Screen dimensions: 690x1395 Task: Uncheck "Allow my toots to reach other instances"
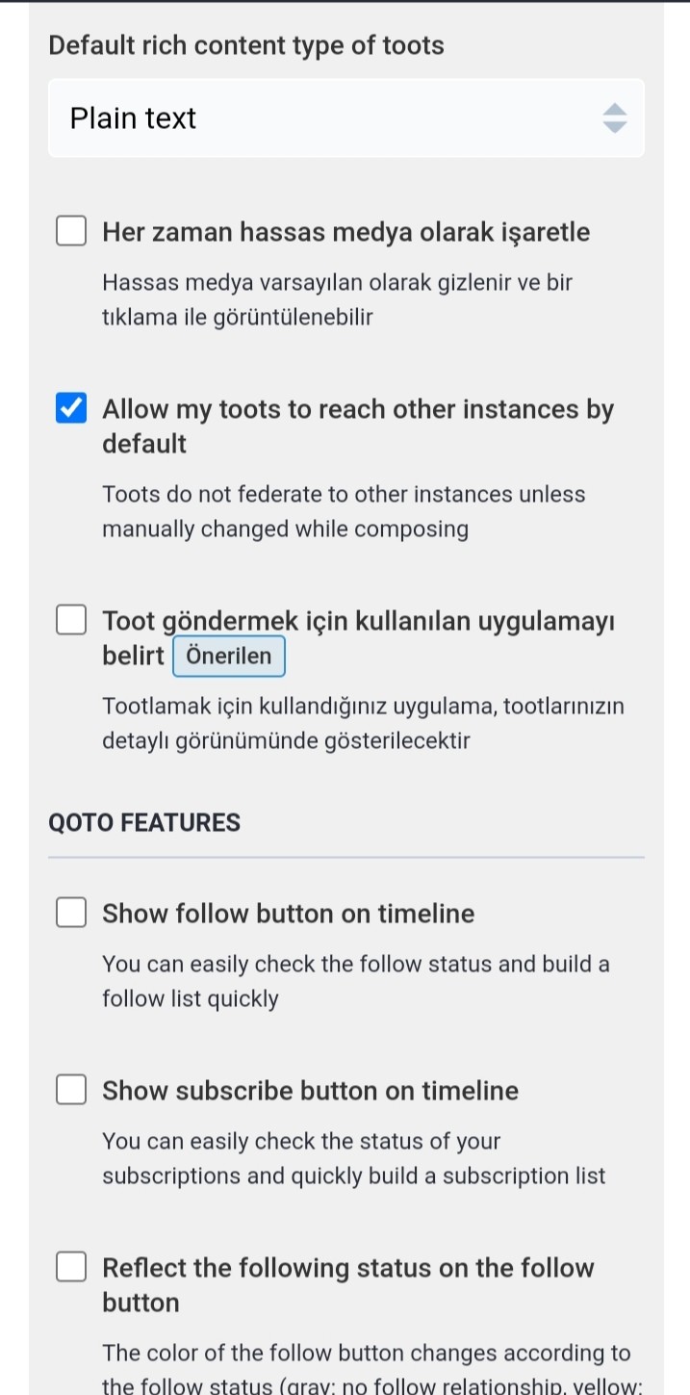click(71, 409)
